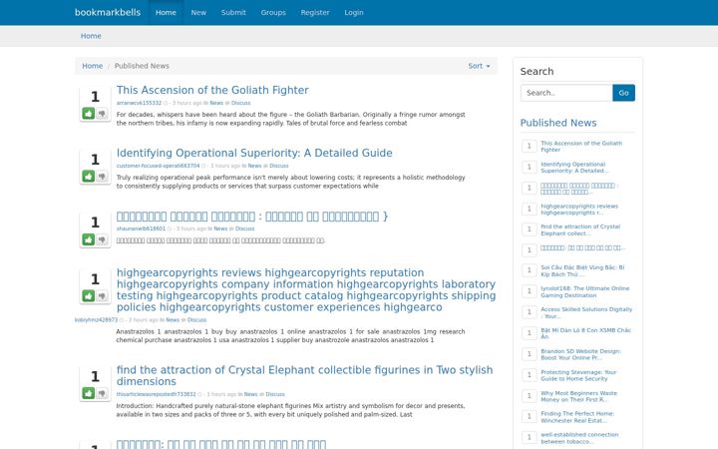Upvote the story posted by shaunanwlb618601
The image size is (718, 449).
pos(89,239)
